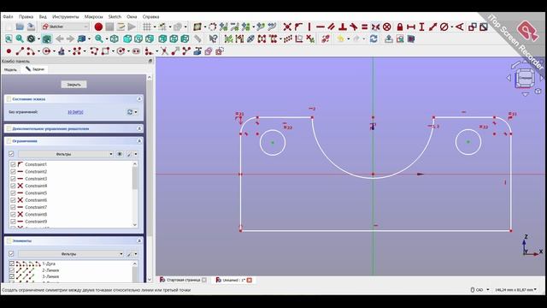
Task: Select the Lock constraint padlock tool
Action: [400, 27]
